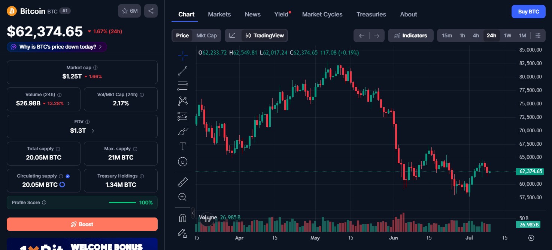Expand 'Why is BTC's price down today?'

(x=57, y=47)
